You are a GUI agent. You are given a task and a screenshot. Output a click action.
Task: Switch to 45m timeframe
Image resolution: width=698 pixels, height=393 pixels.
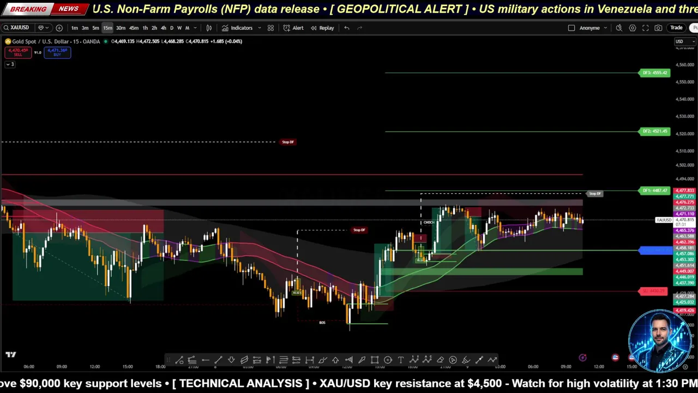pos(134,28)
